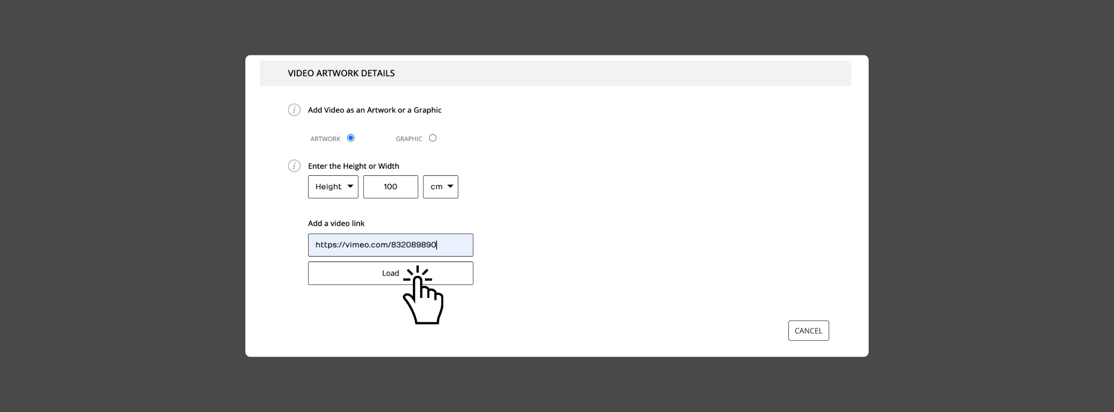Viewport: 1114px width, 412px height.
Task: Click the CANCEL button
Action: pos(808,331)
